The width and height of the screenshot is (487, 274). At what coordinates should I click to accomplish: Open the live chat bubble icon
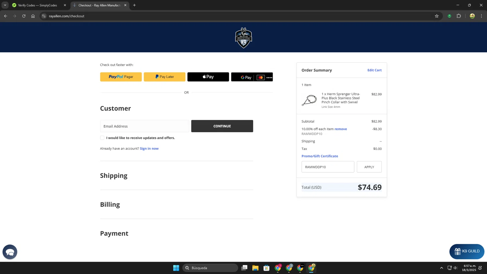(10, 252)
